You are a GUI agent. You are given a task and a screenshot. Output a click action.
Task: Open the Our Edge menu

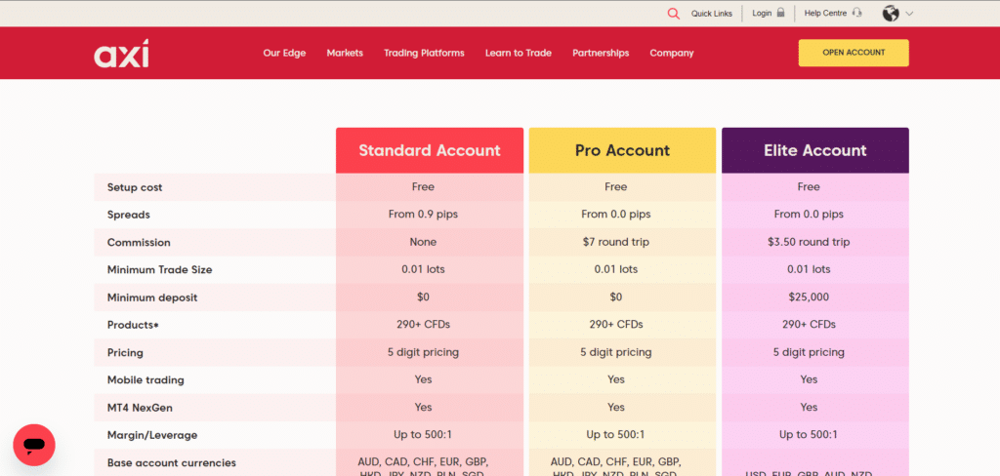click(x=284, y=53)
